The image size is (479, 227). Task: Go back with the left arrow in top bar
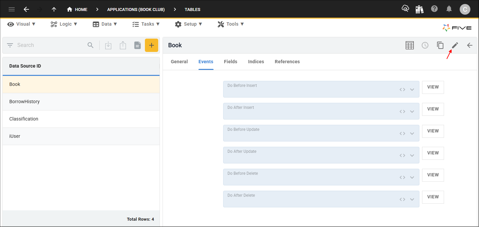pyautogui.click(x=26, y=9)
